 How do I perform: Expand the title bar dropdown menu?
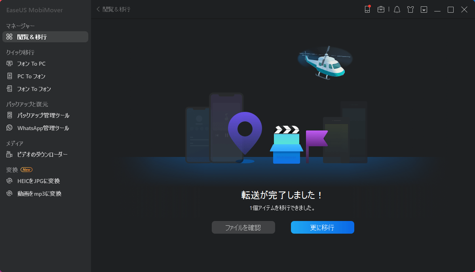[x=424, y=9]
